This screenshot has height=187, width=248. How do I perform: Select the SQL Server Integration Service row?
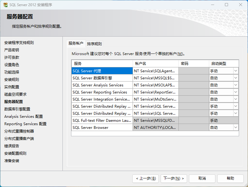tap(102, 99)
